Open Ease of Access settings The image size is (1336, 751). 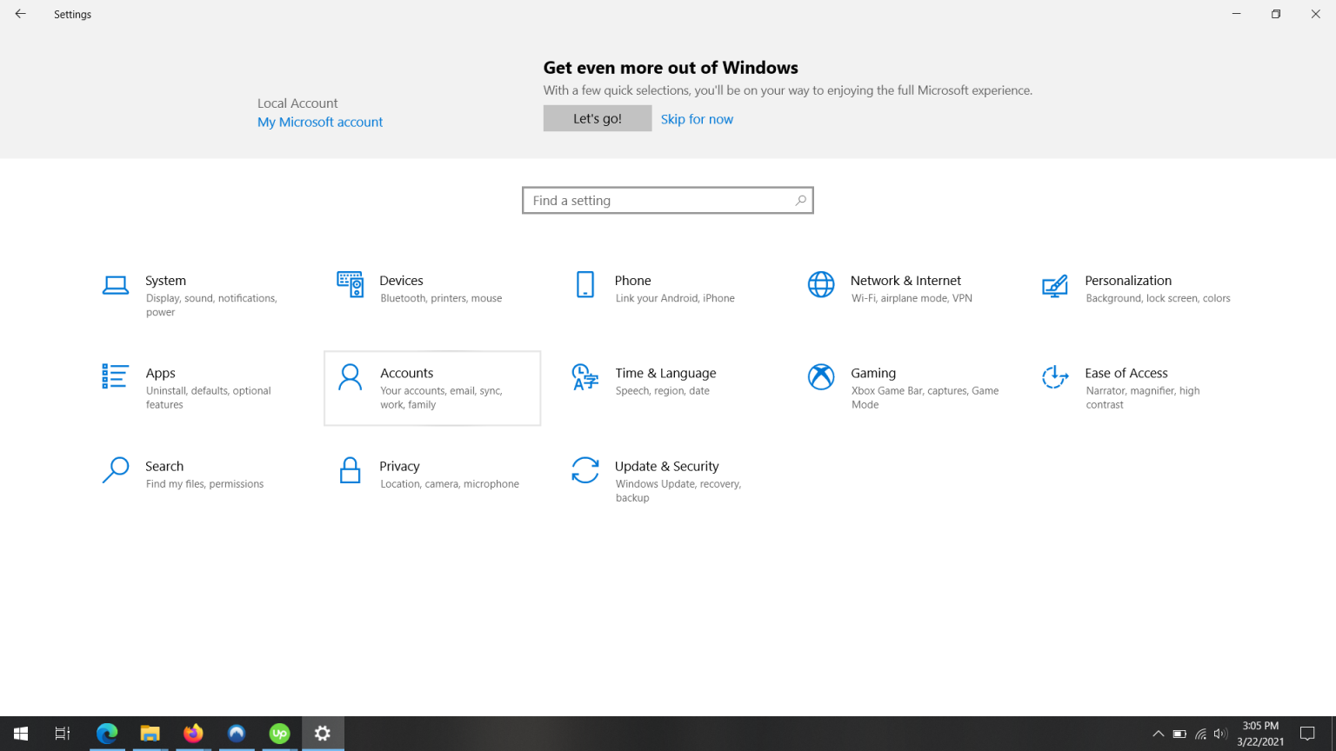[x=1135, y=388]
